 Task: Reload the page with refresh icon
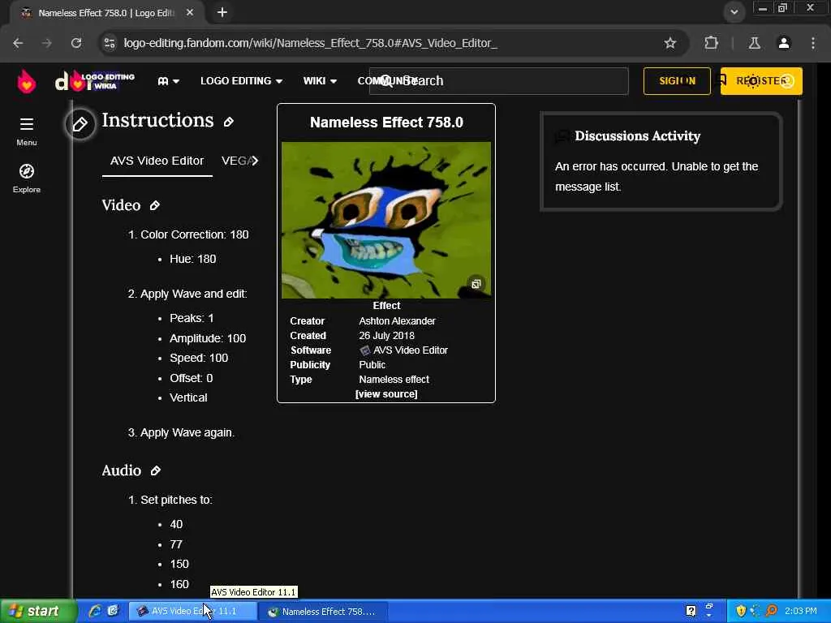(76, 43)
